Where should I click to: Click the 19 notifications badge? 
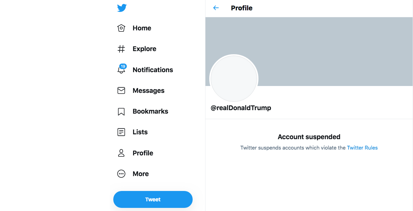(x=123, y=66)
